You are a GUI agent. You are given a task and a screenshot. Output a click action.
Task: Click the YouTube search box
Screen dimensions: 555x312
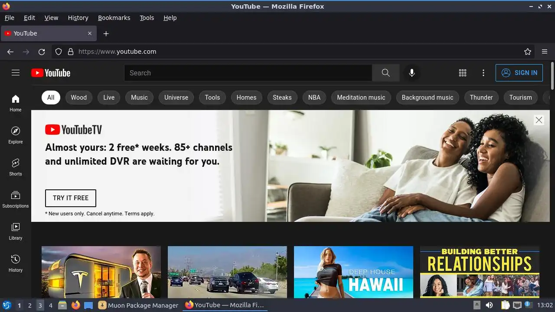pyautogui.click(x=248, y=73)
